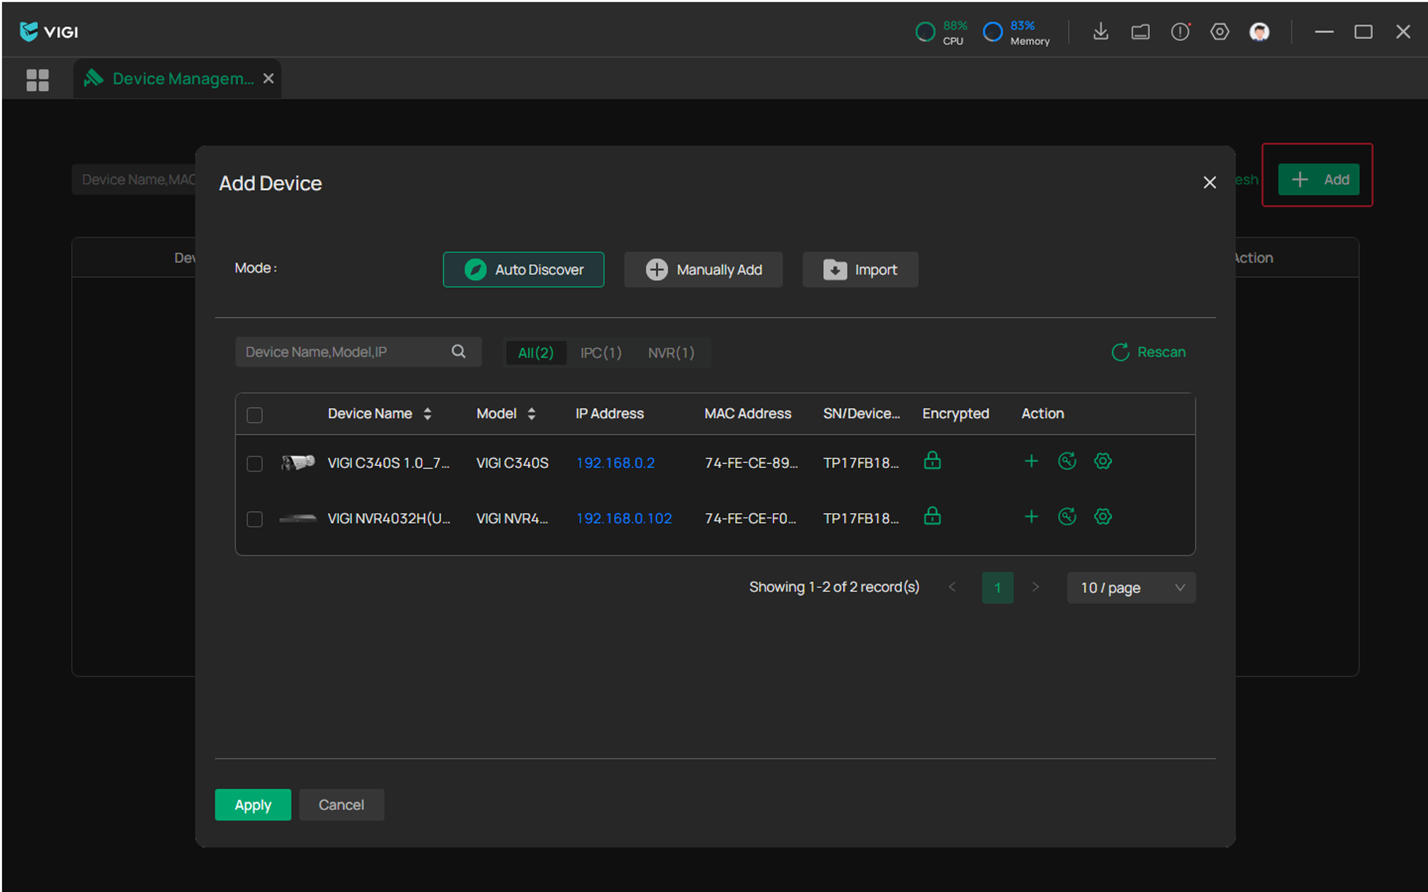This screenshot has width=1428, height=892.
Task: Open IP address 192.168.0.102 link
Action: click(624, 518)
